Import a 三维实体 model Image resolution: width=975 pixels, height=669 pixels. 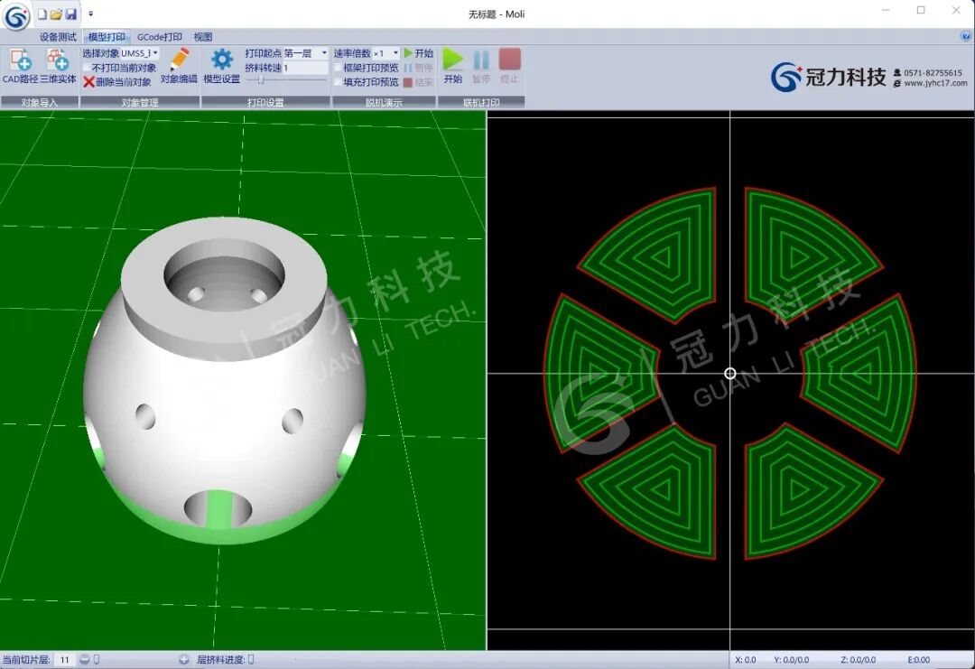point(59,66)
